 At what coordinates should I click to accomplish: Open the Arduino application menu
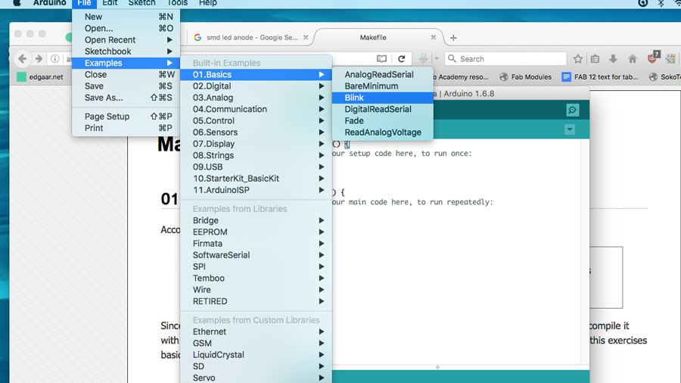49,2
